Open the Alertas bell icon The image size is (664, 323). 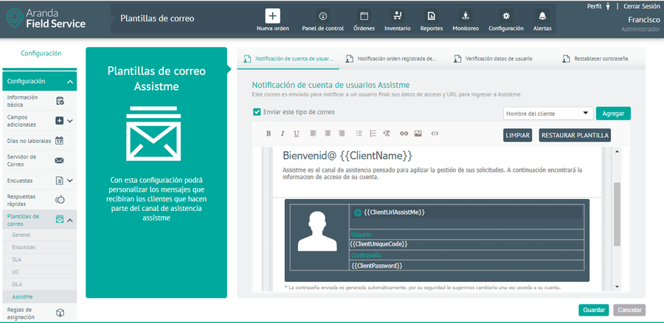point(542,16)
